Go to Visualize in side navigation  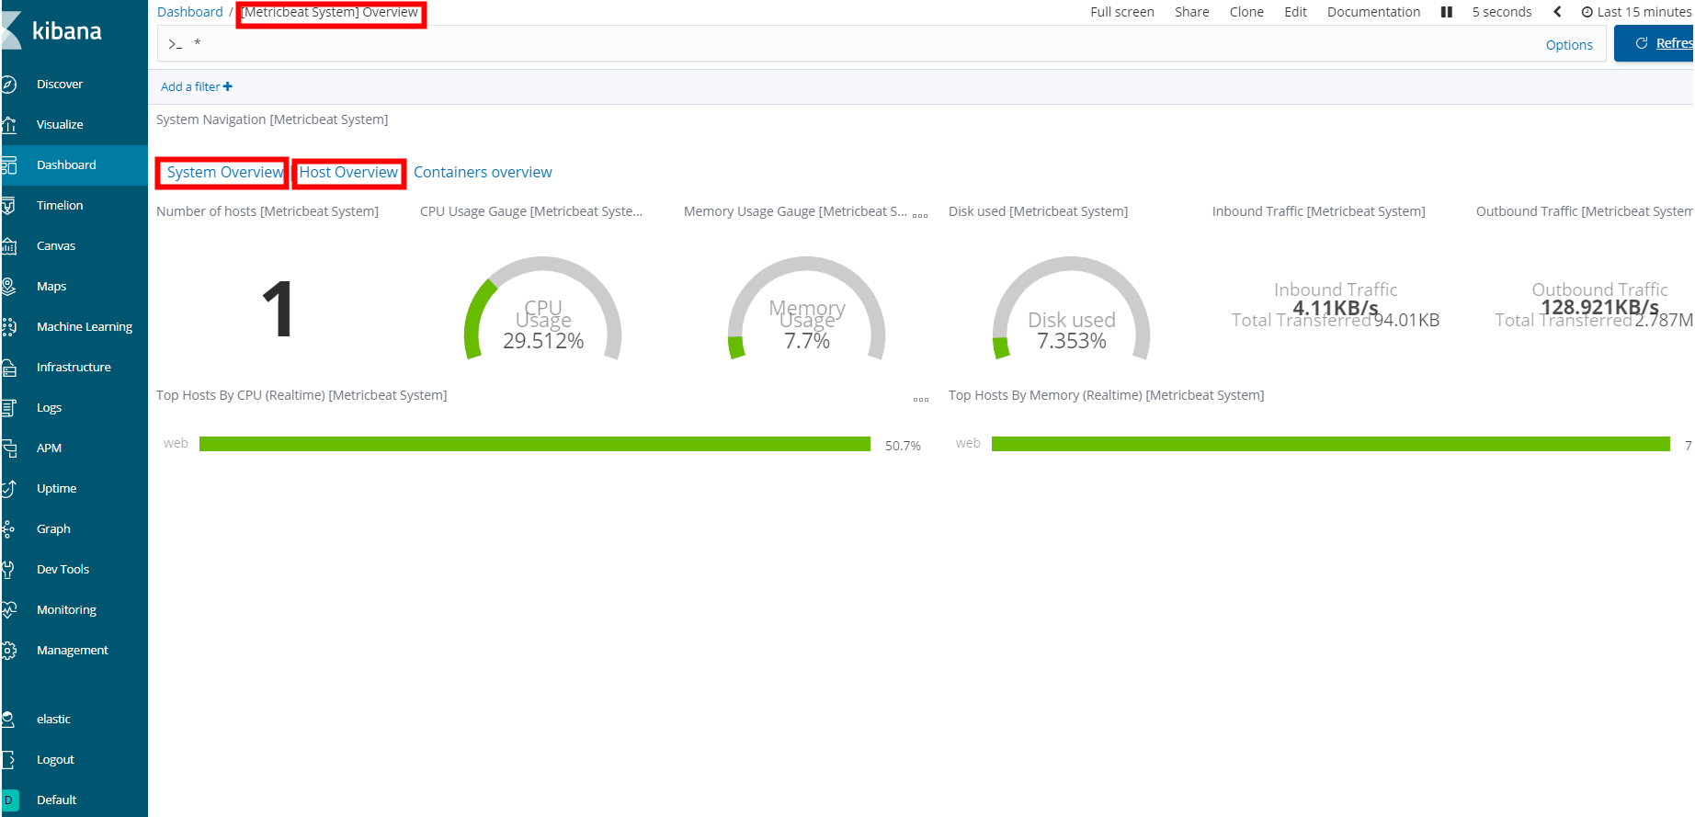(x=60, y=125)
